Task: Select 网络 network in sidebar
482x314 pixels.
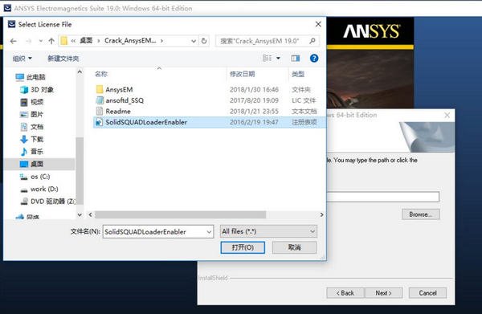Action: pos(27,217)
